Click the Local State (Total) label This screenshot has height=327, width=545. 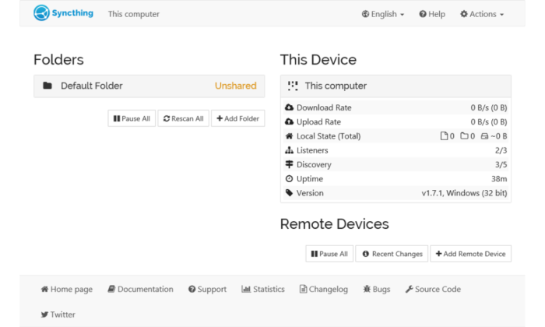click(x=329, y=136)
